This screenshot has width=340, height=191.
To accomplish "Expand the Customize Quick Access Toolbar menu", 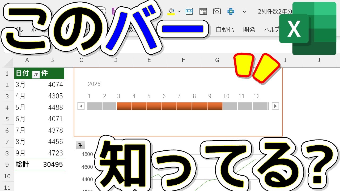I will (244, 11).
